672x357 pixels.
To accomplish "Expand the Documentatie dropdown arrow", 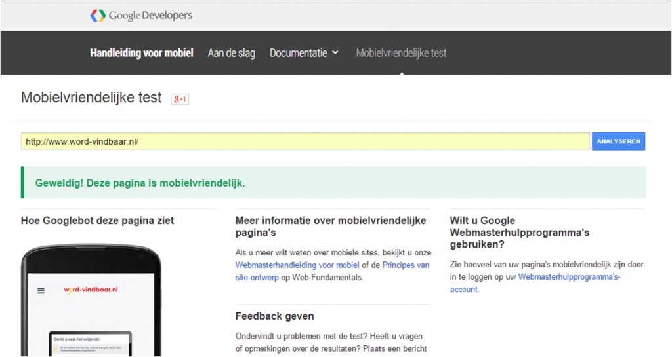I will (x=335, y=52).
